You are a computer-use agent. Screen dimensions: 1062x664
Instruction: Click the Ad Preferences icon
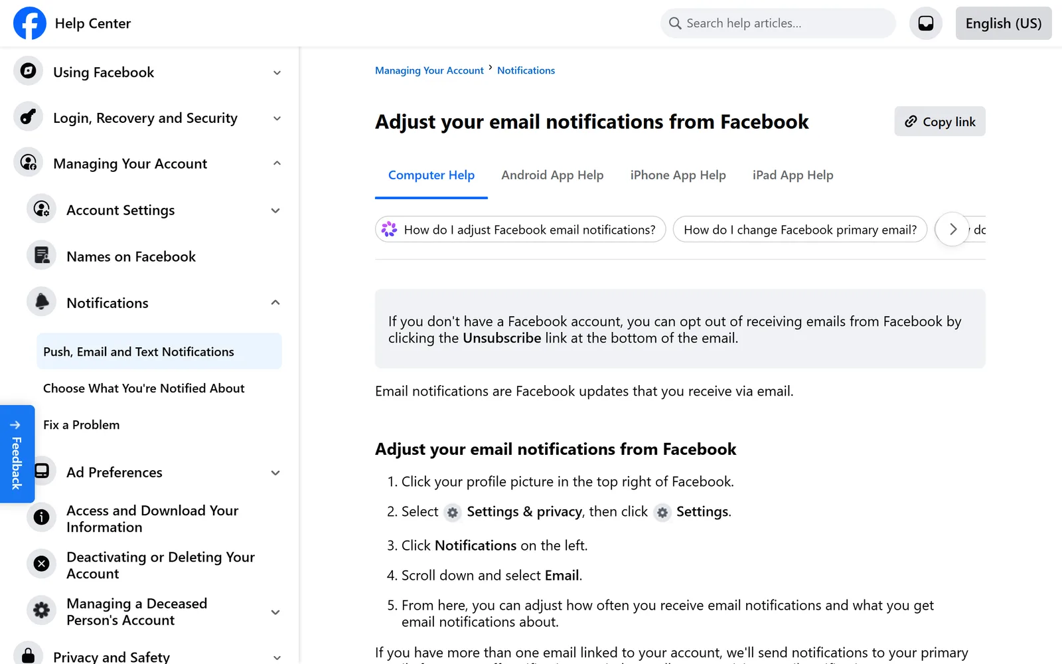point(42,471)
